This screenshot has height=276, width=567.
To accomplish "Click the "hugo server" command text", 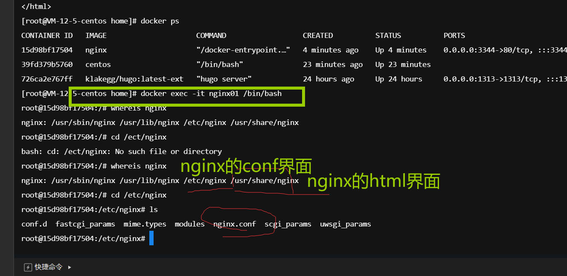I will point(224,79).
